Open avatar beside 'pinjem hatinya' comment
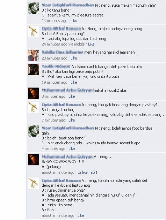 34,32
